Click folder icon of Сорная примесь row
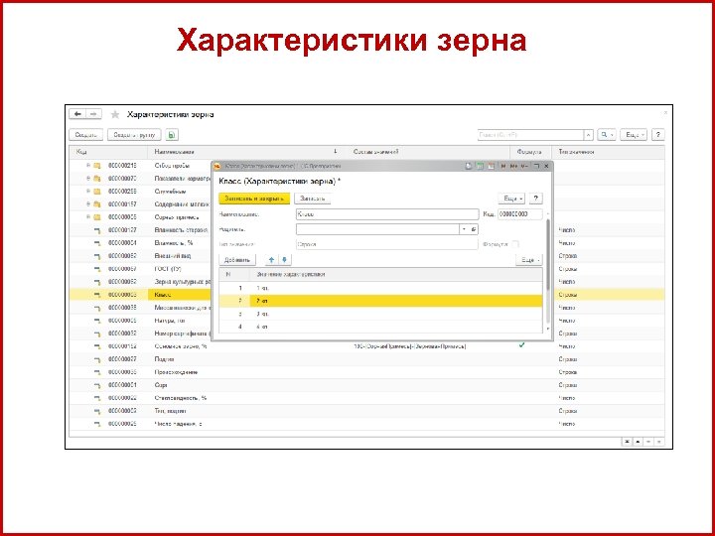 coord(96,217)
